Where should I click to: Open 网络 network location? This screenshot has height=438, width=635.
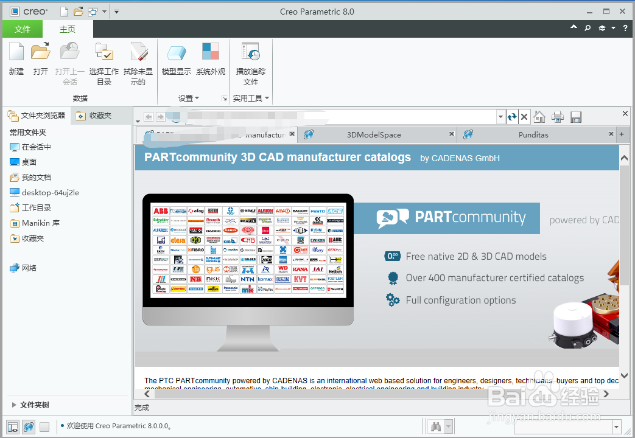[x=24, y=268]
